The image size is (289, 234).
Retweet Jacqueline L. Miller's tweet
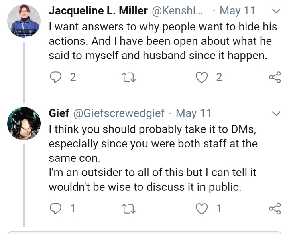[x=129, y=77]
